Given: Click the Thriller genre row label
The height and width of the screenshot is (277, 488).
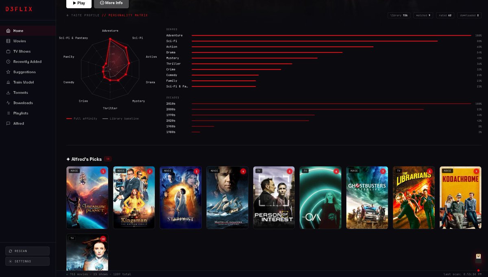Looking at the screenshot, I should click(174, 64).
